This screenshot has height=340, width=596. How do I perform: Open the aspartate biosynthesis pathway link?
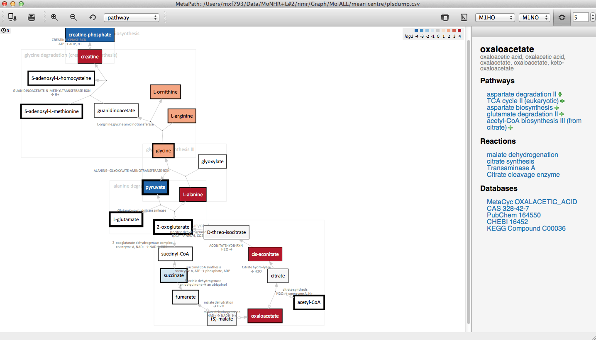(x=520, y=108)
